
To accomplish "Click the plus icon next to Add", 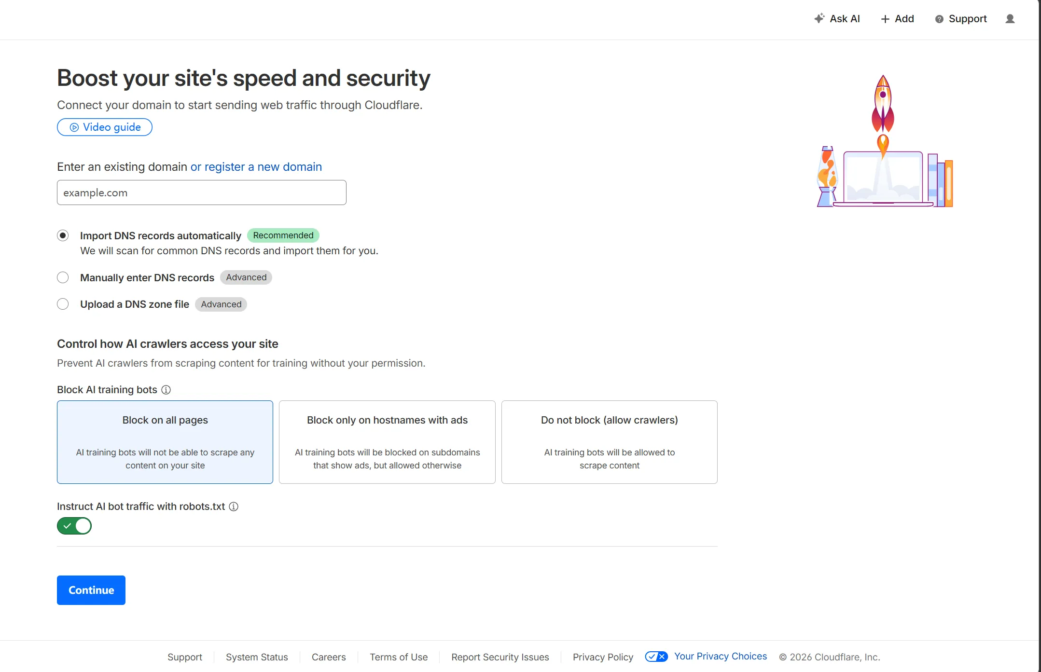I will click(x=885, y=19).
